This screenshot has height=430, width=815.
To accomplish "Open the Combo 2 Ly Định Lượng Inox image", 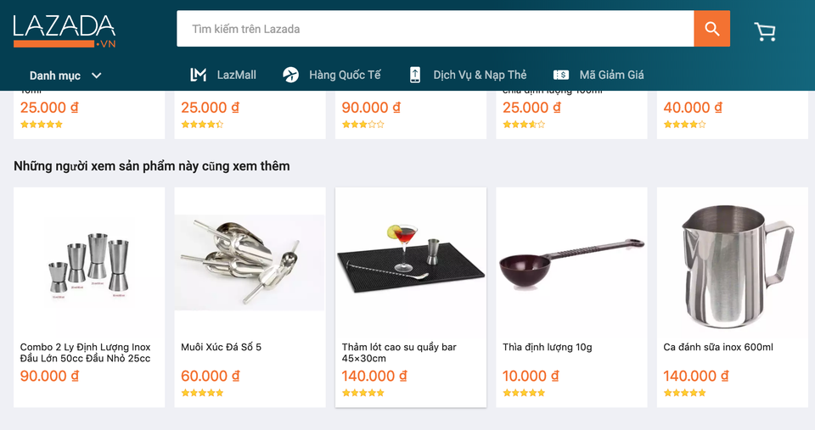I will point(89,263).
